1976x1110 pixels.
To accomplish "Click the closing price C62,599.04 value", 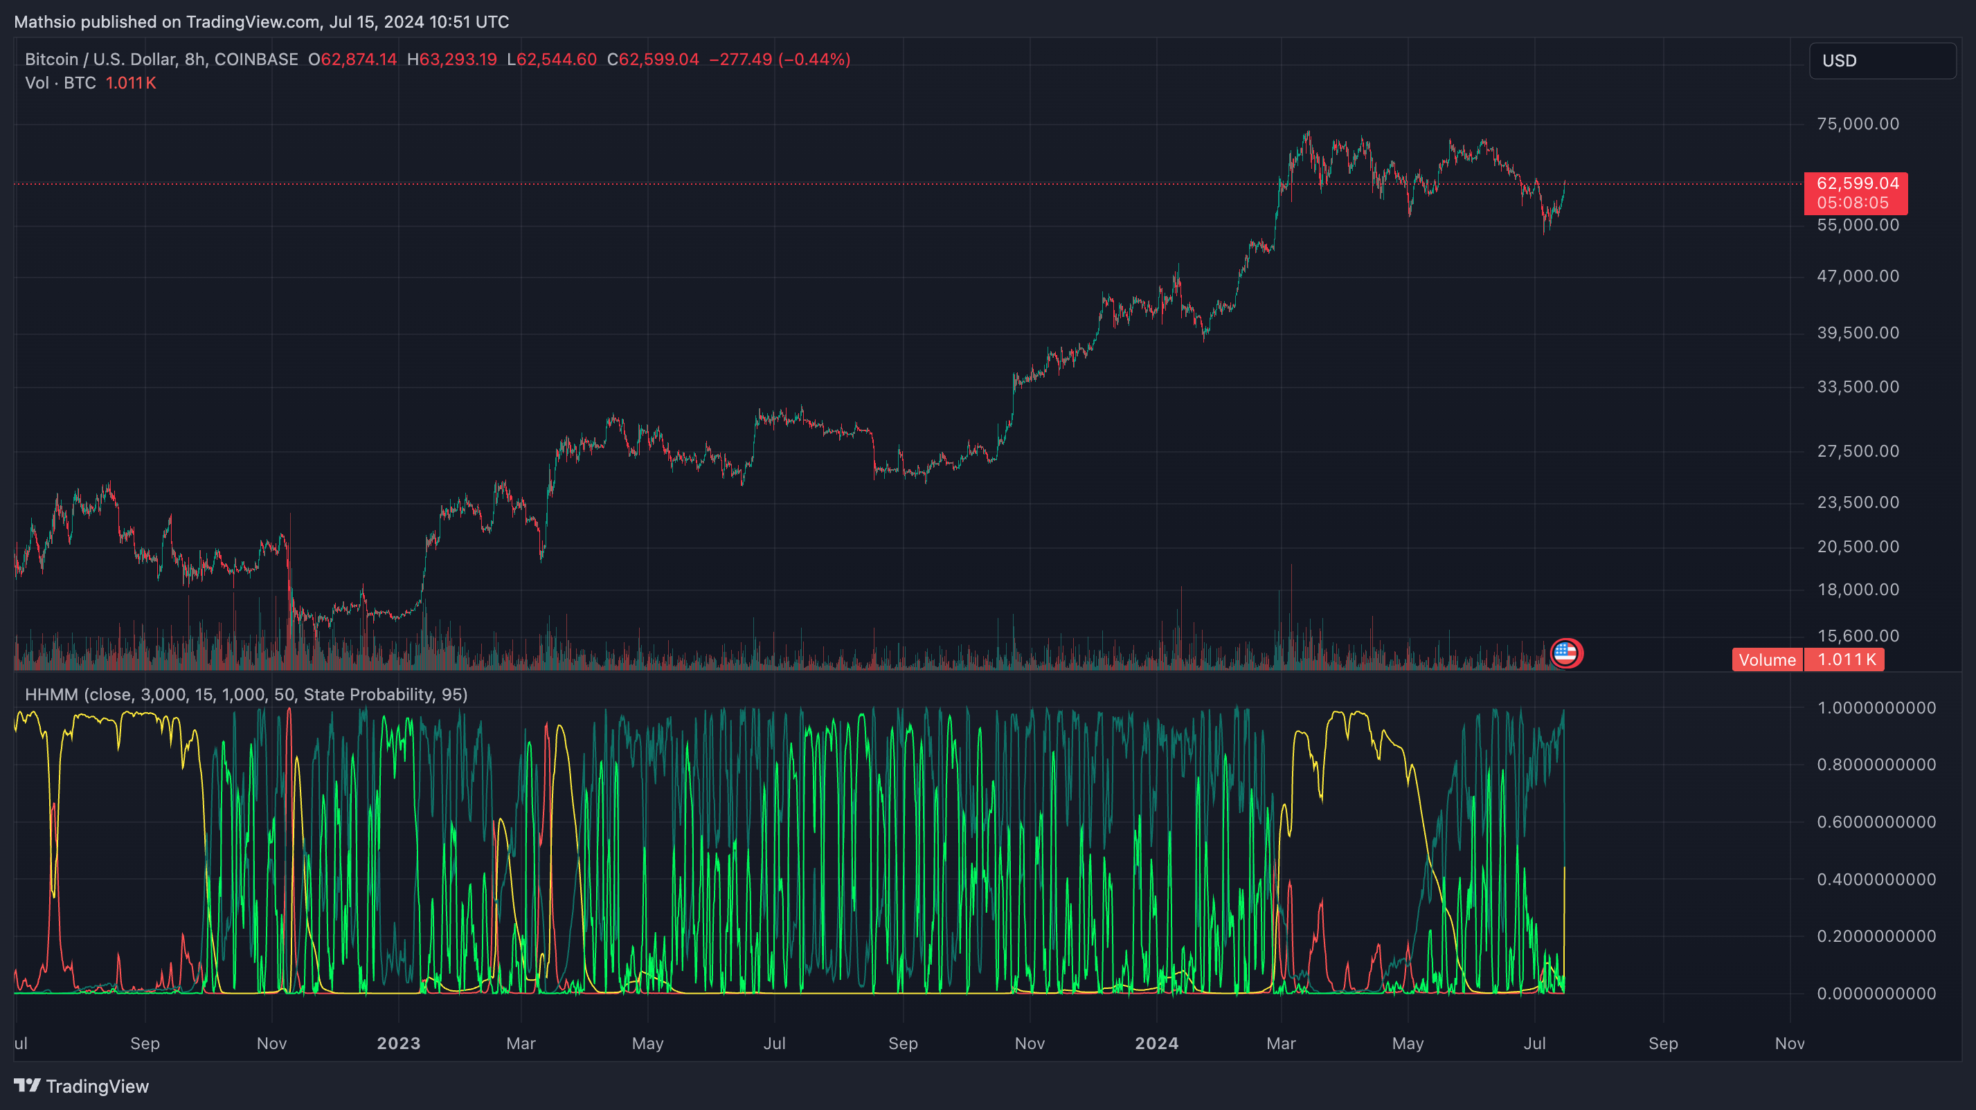I will [x=653, y=60].
